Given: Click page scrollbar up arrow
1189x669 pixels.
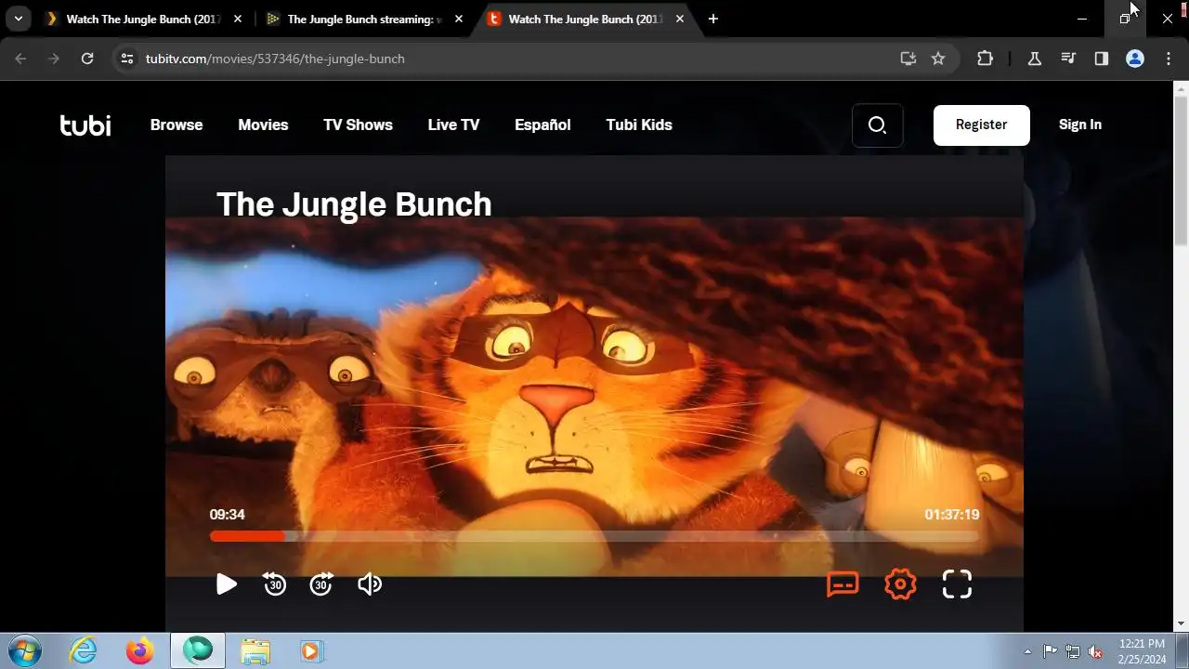Looking at the screenshot, I should [1181, 89].
